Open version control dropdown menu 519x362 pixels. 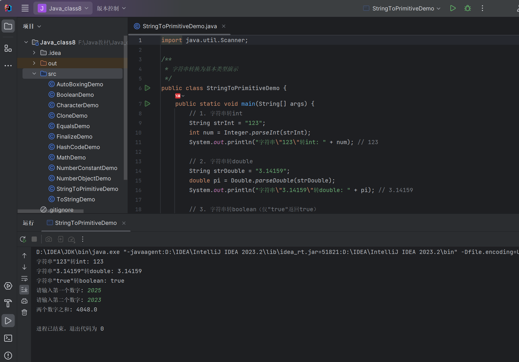(x=111, y=8)
